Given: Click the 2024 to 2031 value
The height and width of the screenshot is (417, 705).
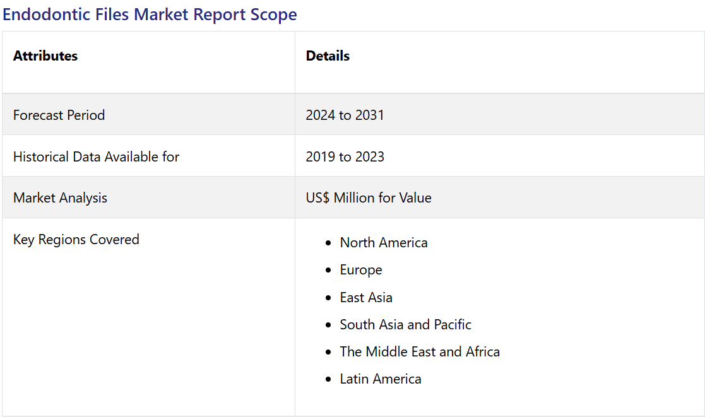Looking at the screenshot, I should (345, 115).
